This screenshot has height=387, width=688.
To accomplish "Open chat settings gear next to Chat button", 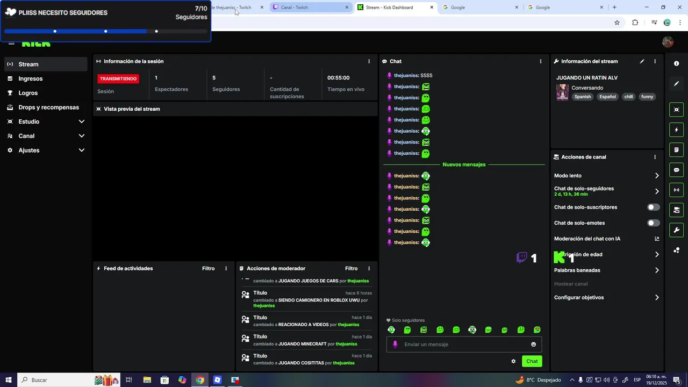I will click(x=513, y=361).
